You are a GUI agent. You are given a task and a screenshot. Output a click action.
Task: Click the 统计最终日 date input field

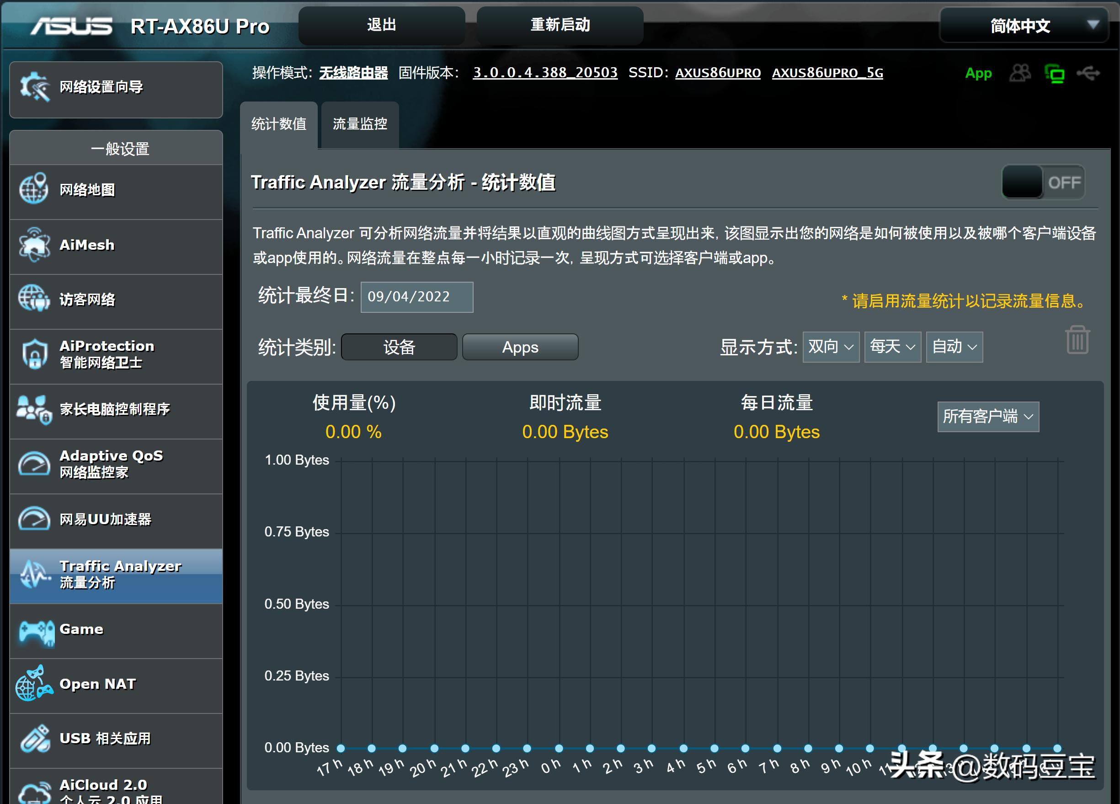pos(416,297)
